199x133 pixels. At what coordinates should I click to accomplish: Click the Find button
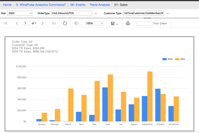click(156, 23)
